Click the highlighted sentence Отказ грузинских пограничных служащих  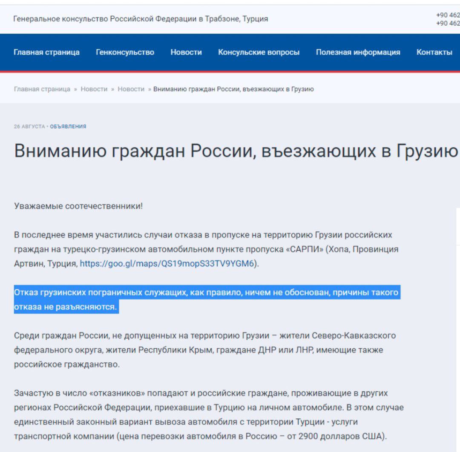207,300
